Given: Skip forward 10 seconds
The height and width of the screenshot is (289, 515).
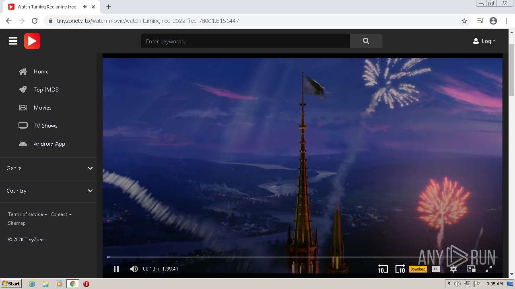Looking at the screenshot, I should (x=400, y=269).
